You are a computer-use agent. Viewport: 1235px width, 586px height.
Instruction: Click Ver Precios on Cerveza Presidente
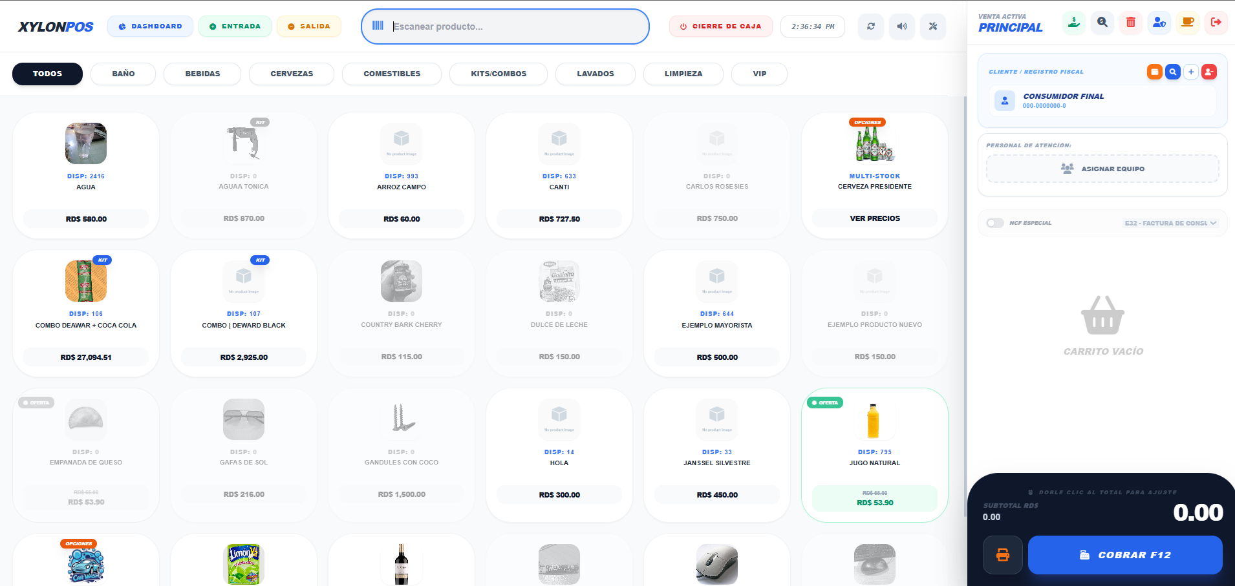point(875,218)
